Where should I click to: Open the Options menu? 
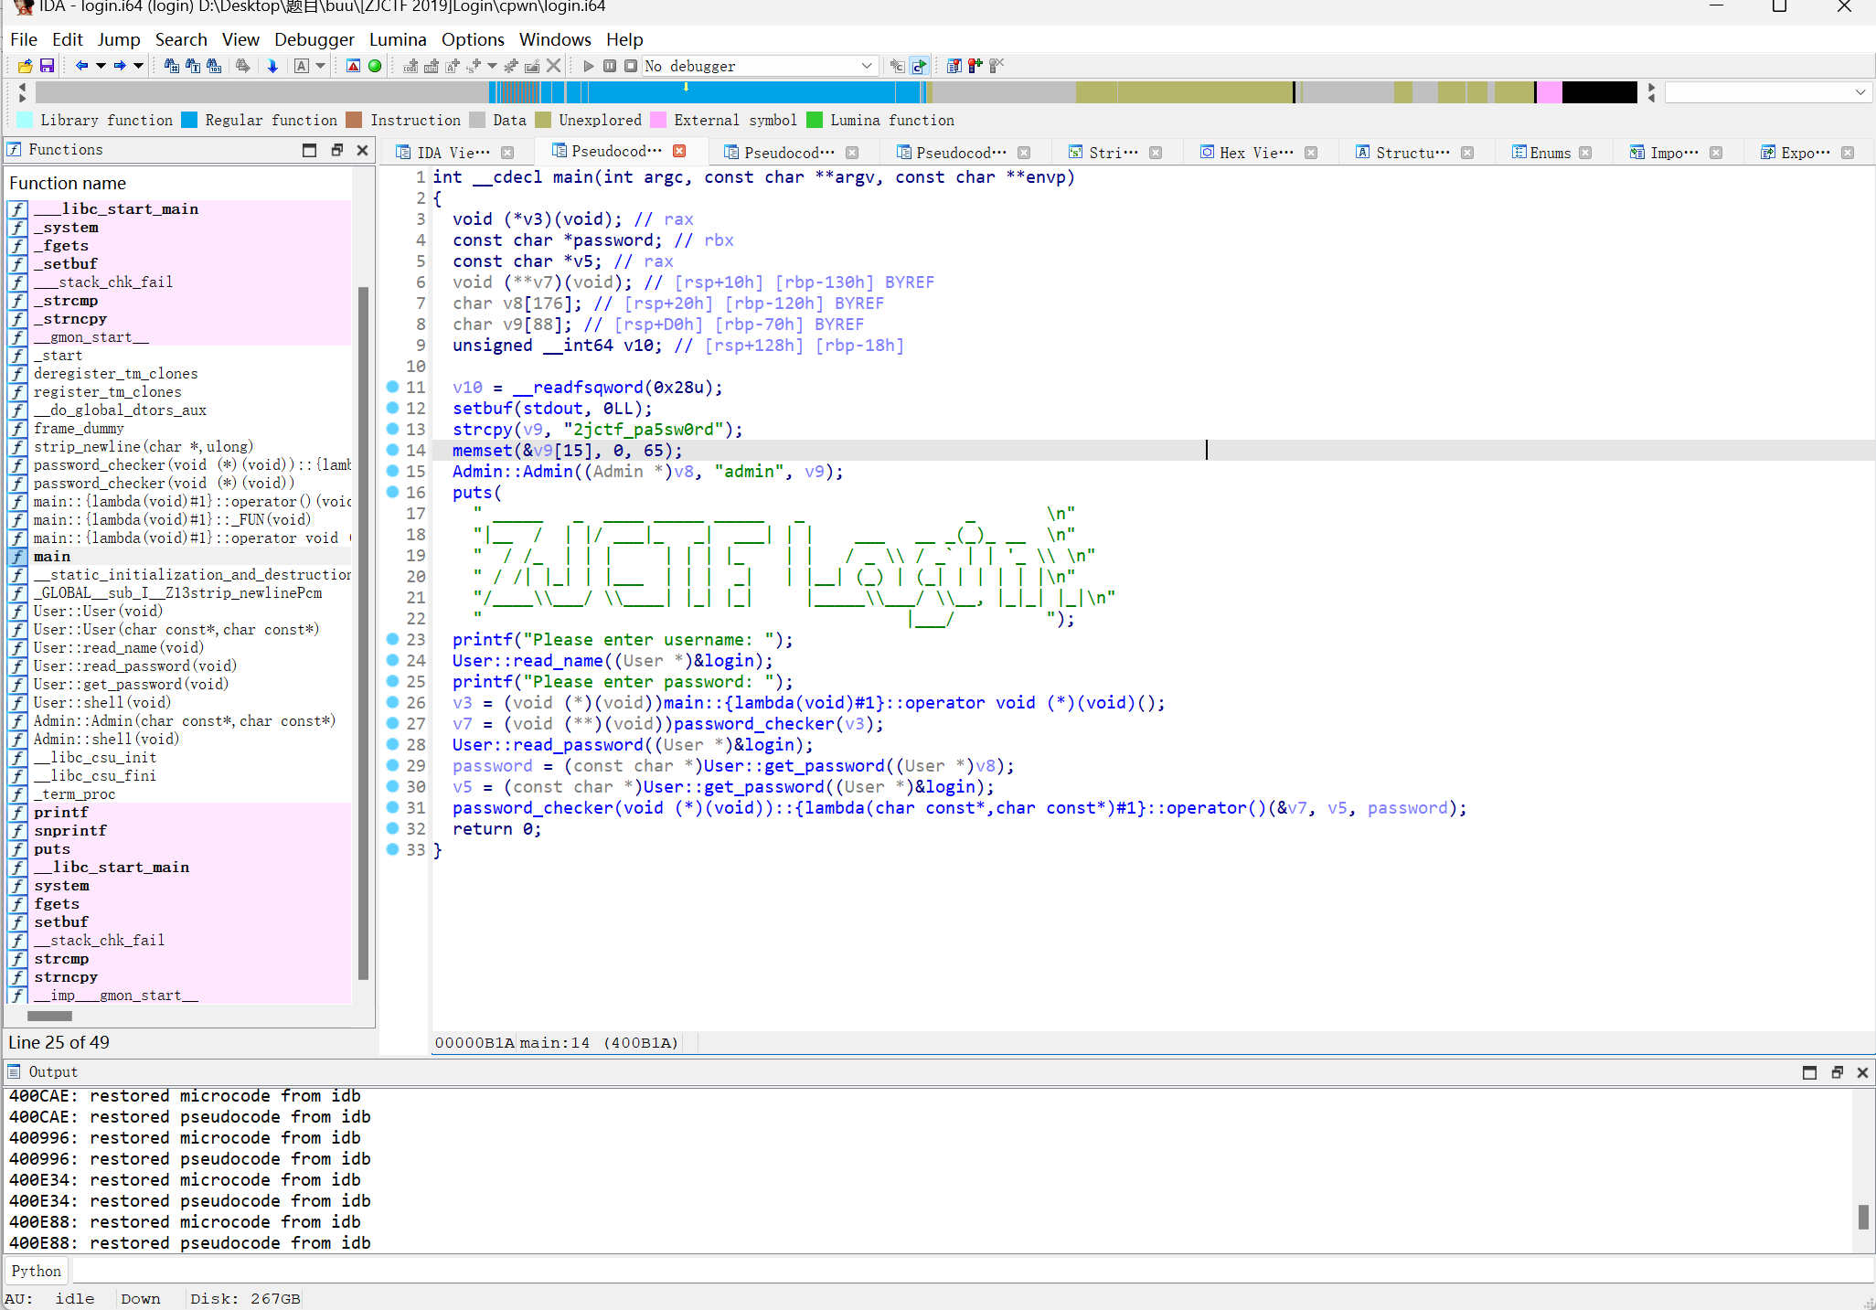[x=473, y=39]
